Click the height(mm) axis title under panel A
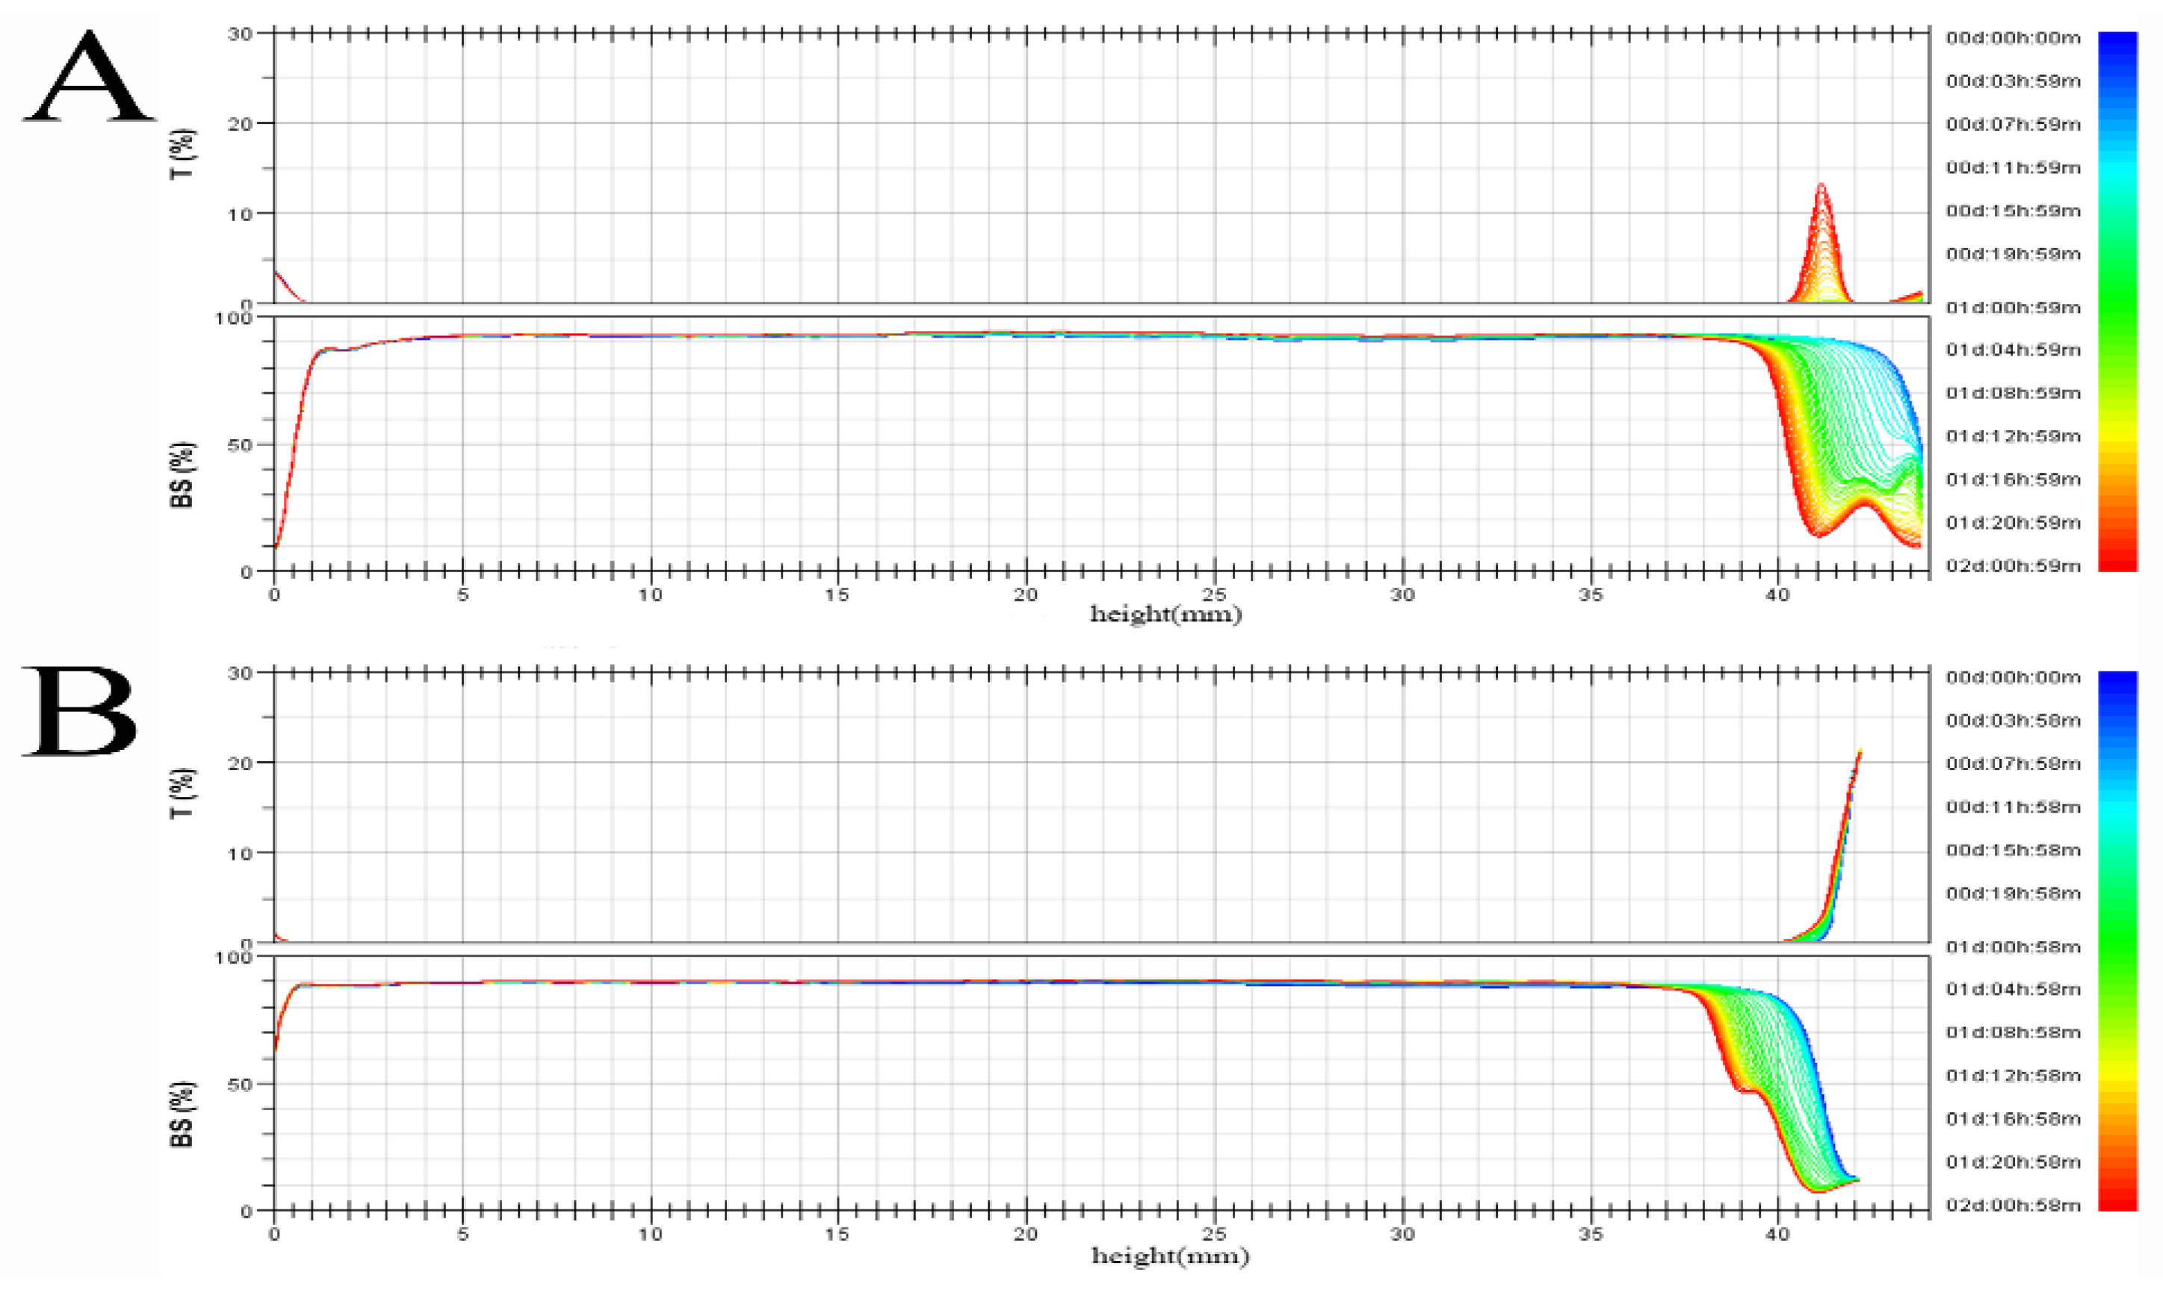The width and height of the screenshot is (2163, 1296). tap(1166, 615)
